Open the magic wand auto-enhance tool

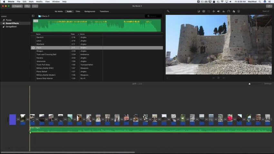tap(168, 11)
